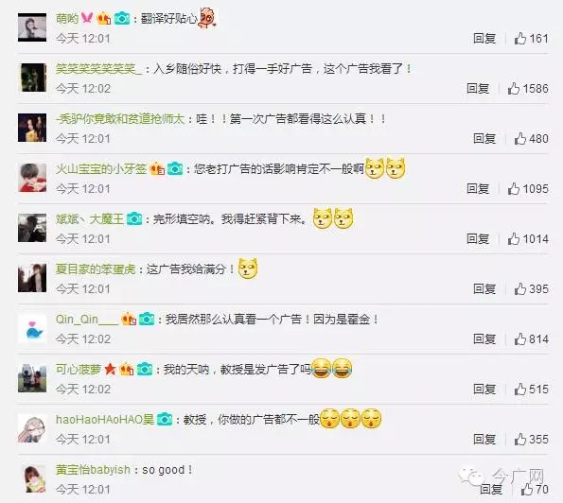Reply to the 12:02 comment by 笑笑笑笑笑笑笑_
Viewport: 563px width, 503px height.
pos(478,88)
